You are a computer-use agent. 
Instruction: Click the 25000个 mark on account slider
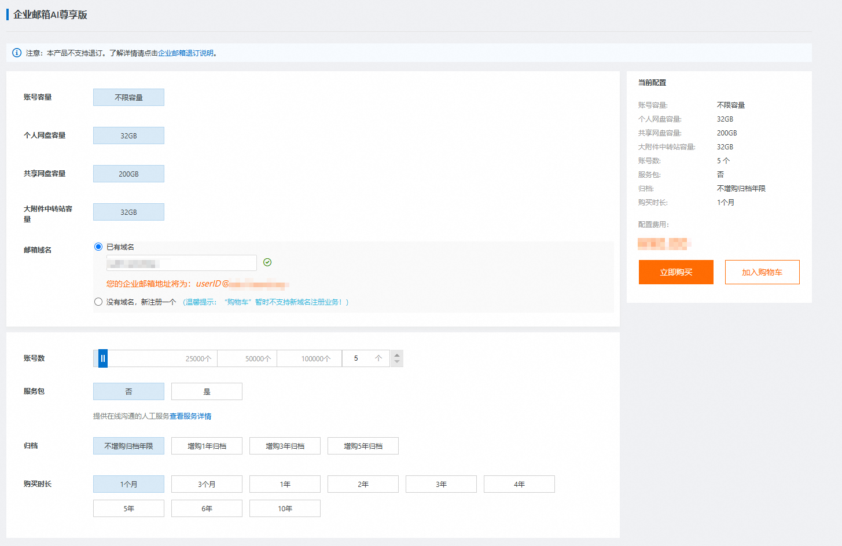[198, 359]
